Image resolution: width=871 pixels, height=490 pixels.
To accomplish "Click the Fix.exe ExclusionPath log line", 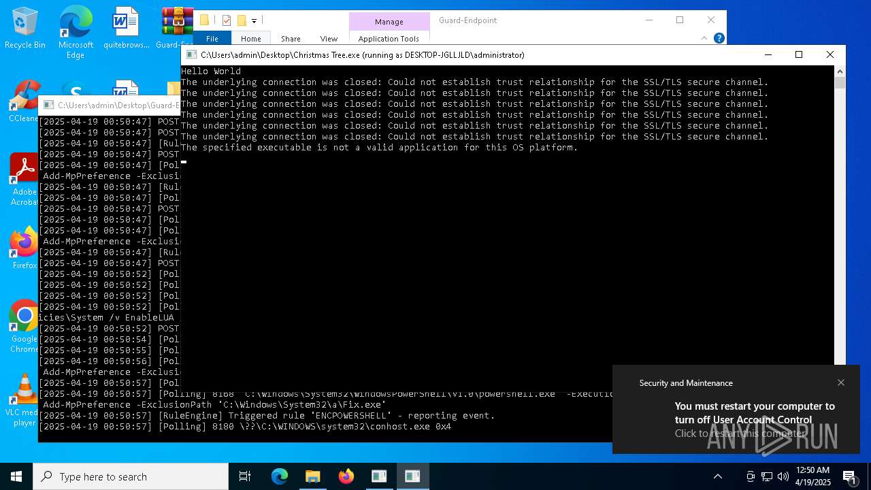I will pyautogui.click(x=214, y=404).
